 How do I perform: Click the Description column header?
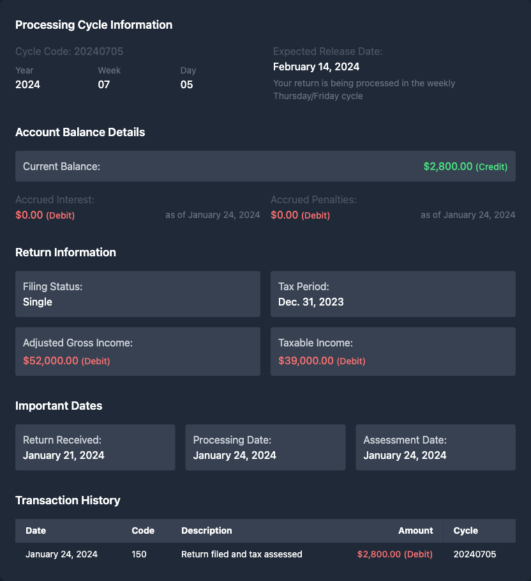point(206,531)
